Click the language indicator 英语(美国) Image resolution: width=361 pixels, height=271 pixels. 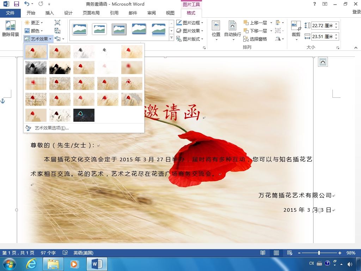click(x=83, y=253)
